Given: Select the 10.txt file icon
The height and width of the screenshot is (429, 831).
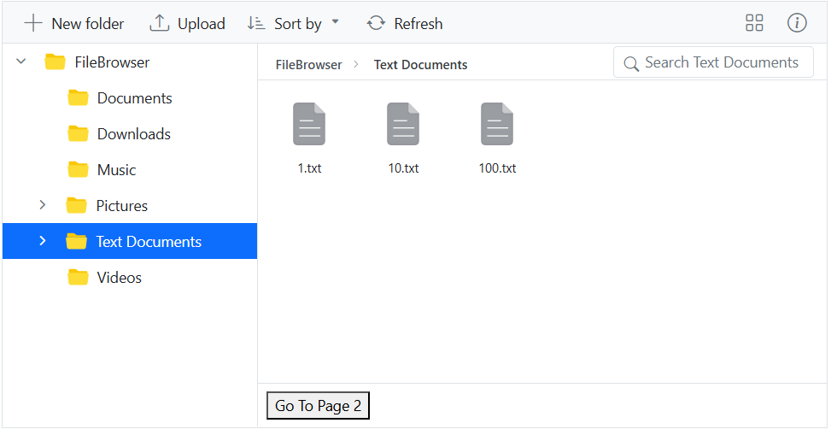Looking at the screenshot, I should (x=403, y=124).
